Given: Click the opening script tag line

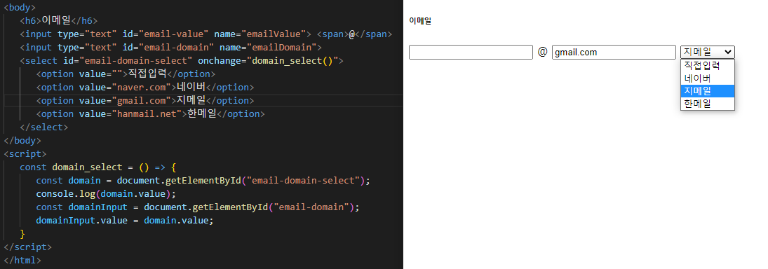Looking at the screenshot, I should pos(25,153).
